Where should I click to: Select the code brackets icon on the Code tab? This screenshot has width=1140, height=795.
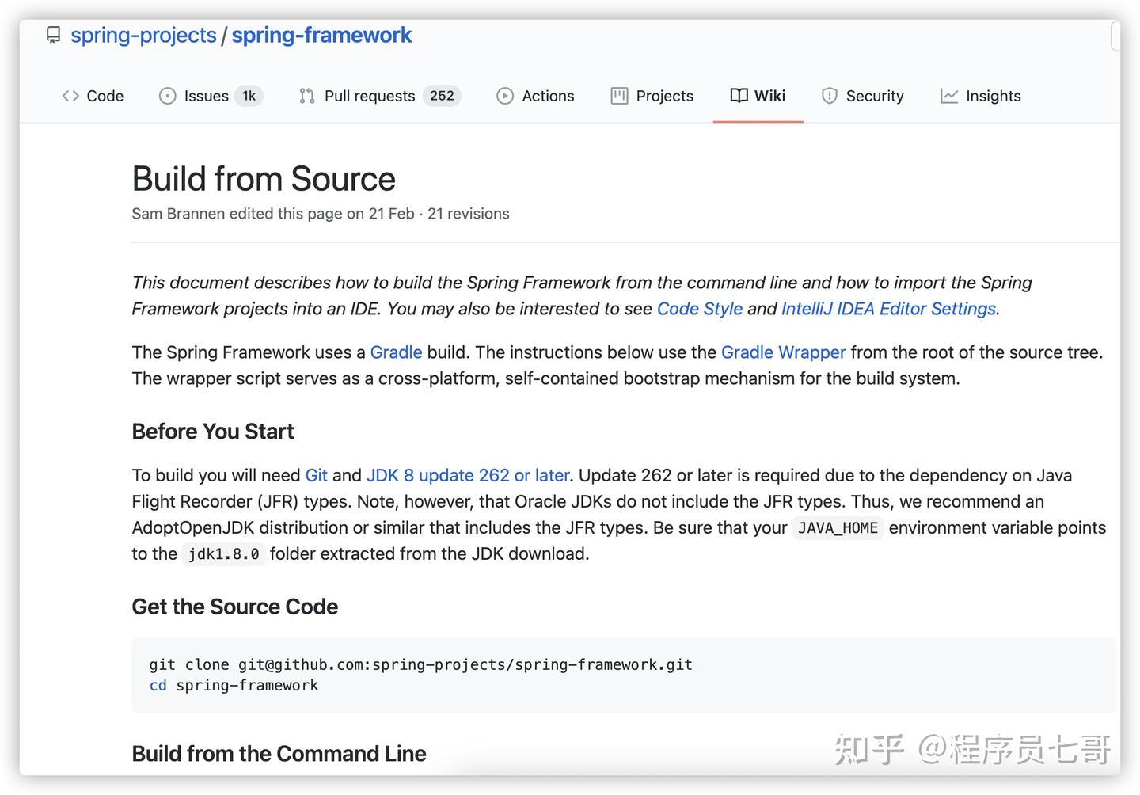pyautogui.click(x=70, y=95)
